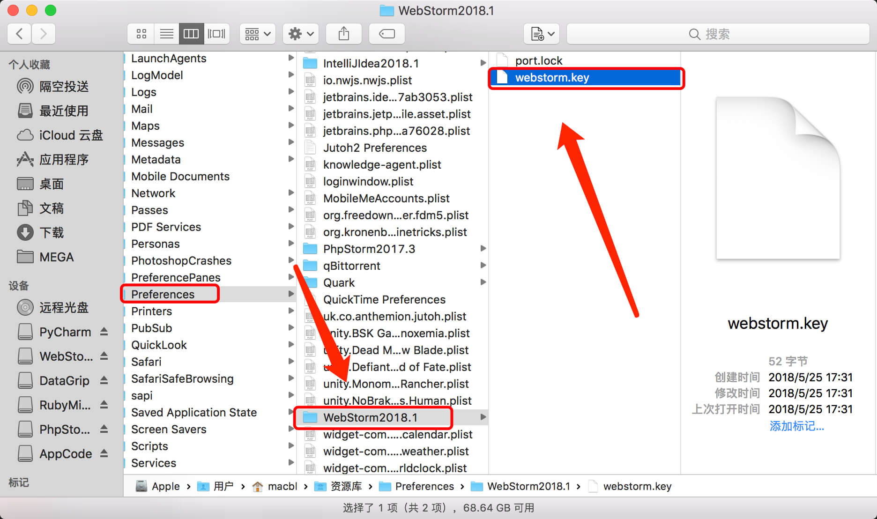Viewport: 877px width, 519px height.
Task: Select Remote Disc in the sidebar
Action: tap(53, 308)
